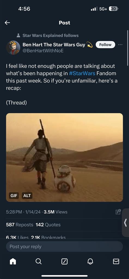Tap the reader view icon beside views

click(x=118, y=212)
